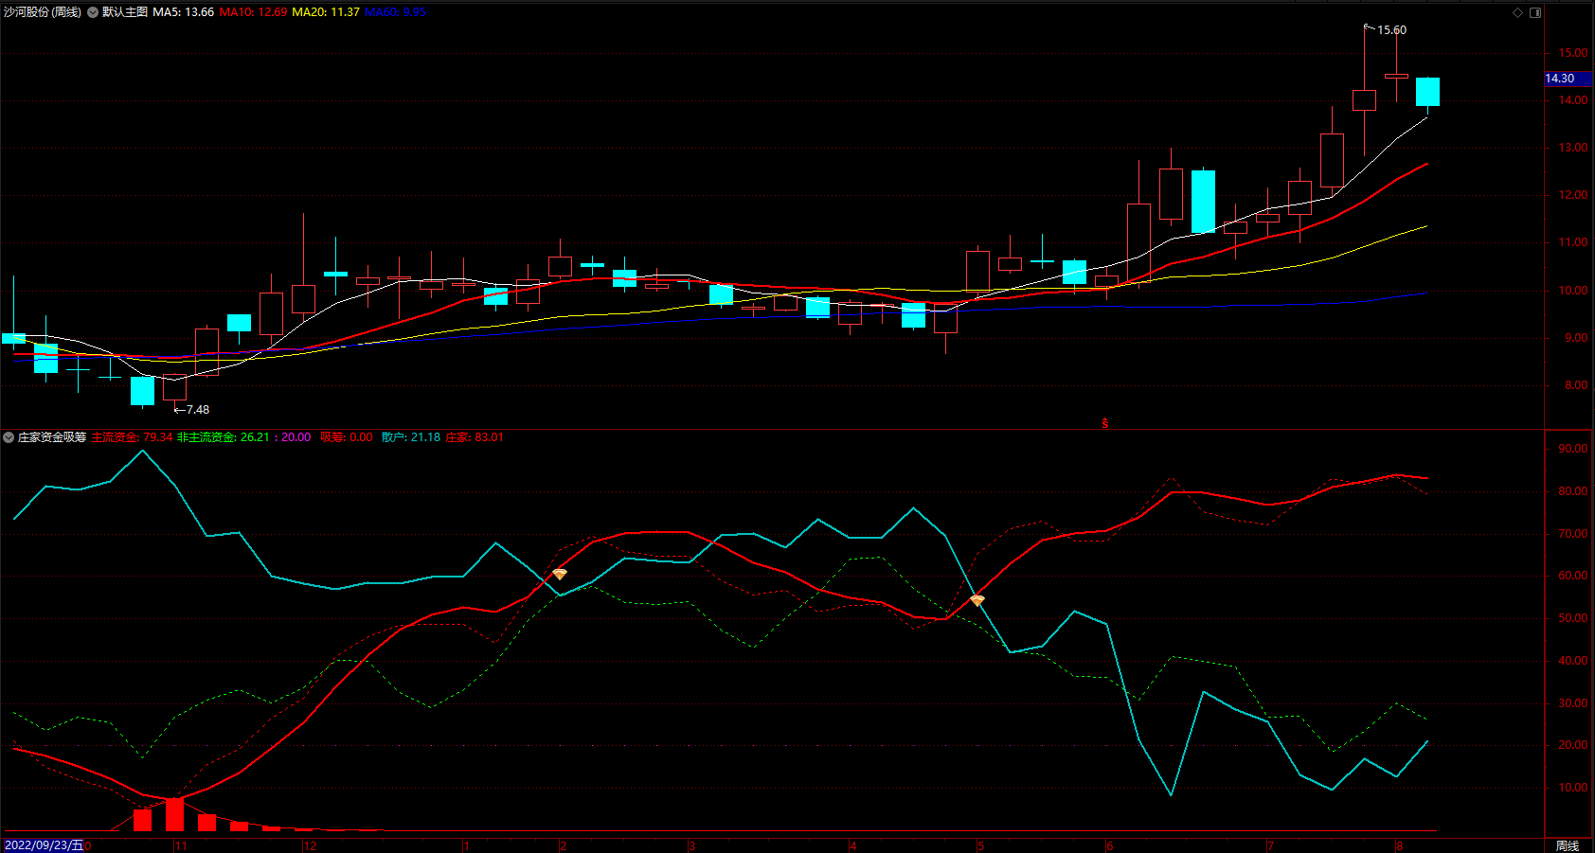This screenshot has height=853, width=1595.
Task: Click month 4 on the time axis
Action: (852, 845)
